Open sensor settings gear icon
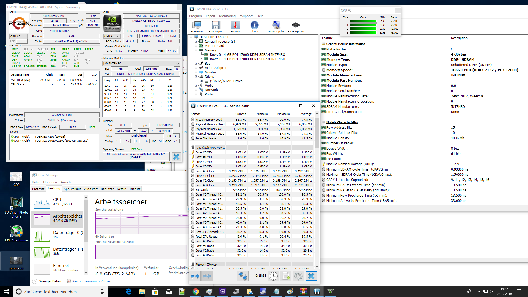Screen dimensions: 528x297 coord(298,276)
